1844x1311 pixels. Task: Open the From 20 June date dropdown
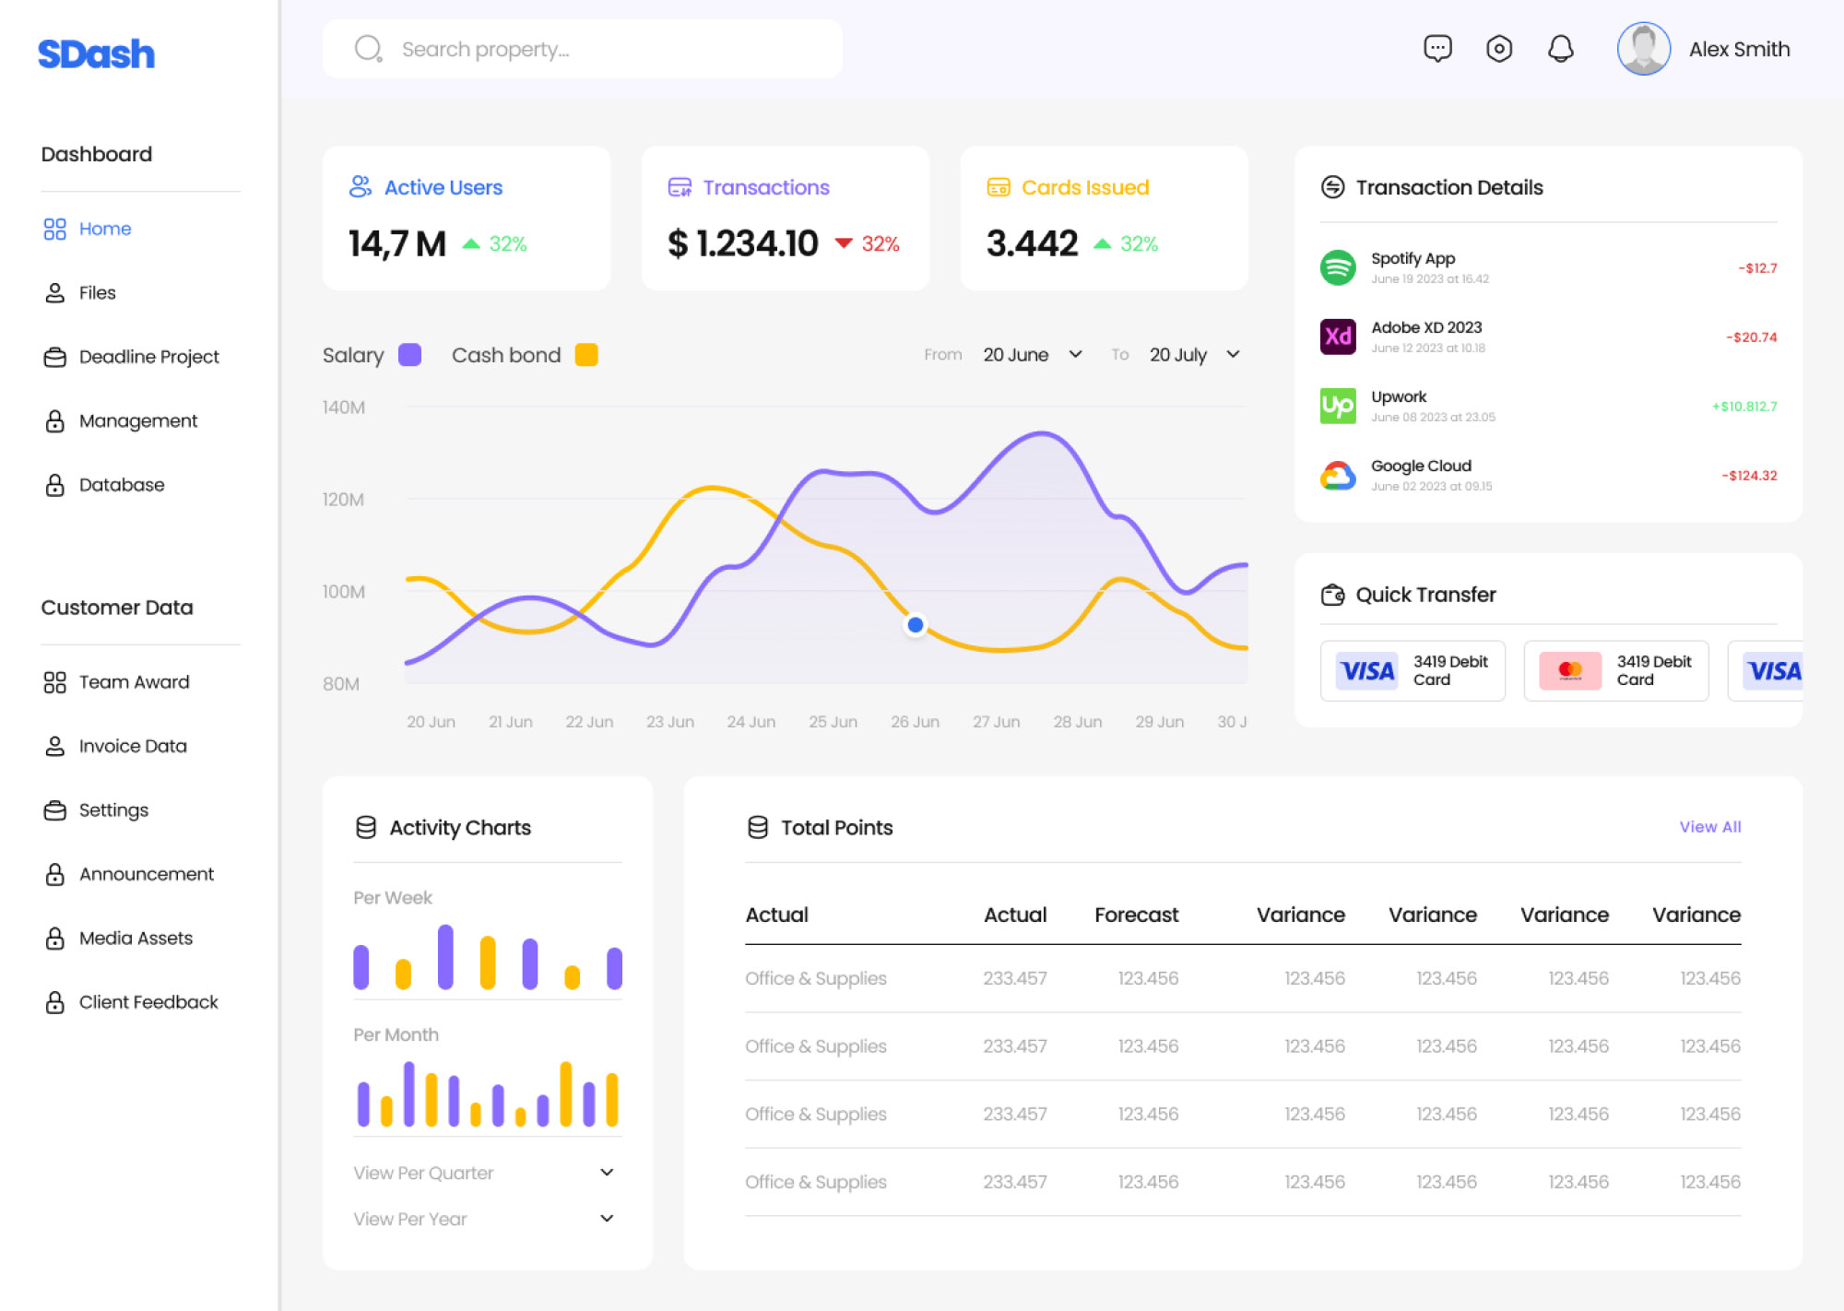coord(1033,355)
